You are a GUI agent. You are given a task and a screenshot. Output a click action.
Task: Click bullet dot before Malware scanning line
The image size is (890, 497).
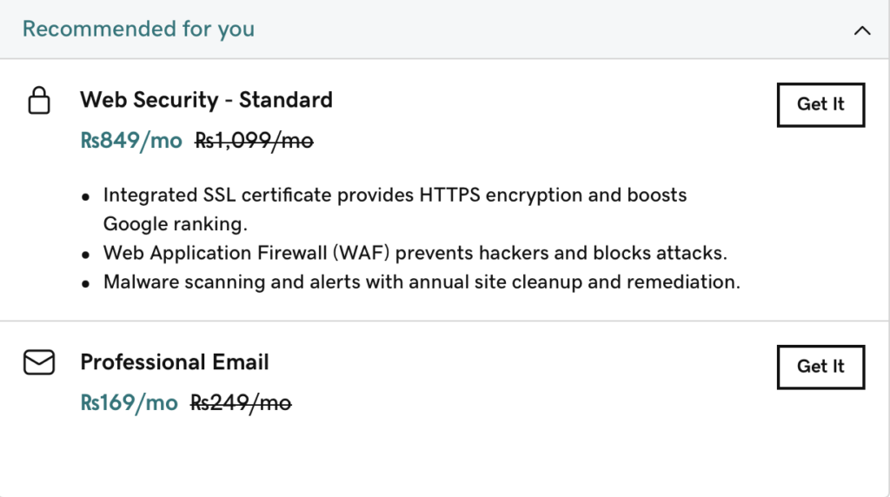86,284
